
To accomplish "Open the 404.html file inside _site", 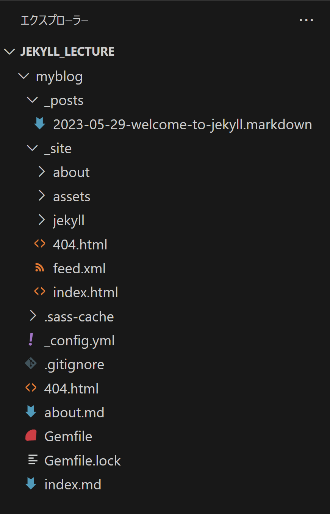I will click(x=80, y=244).
